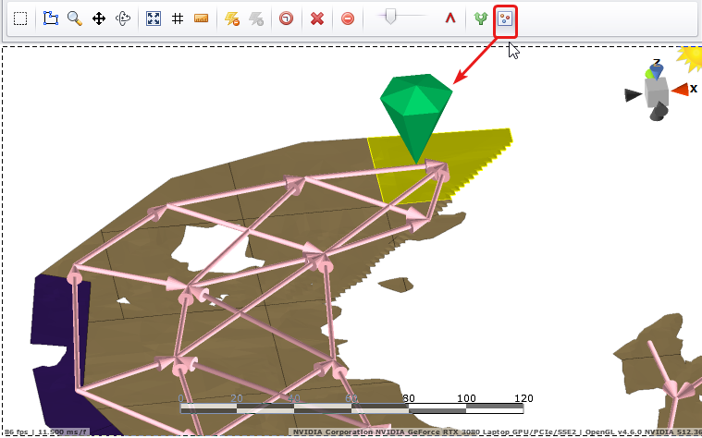Zoom to full extents
Viewport: 702px width, 438px height.
pos(154,18)
